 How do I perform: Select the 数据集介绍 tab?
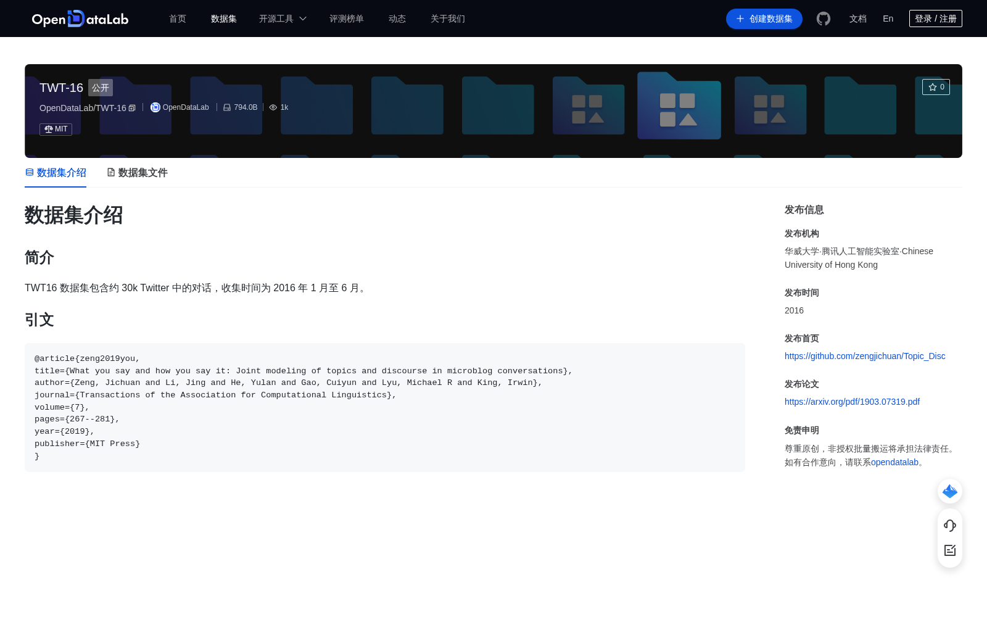coord(56,173)
